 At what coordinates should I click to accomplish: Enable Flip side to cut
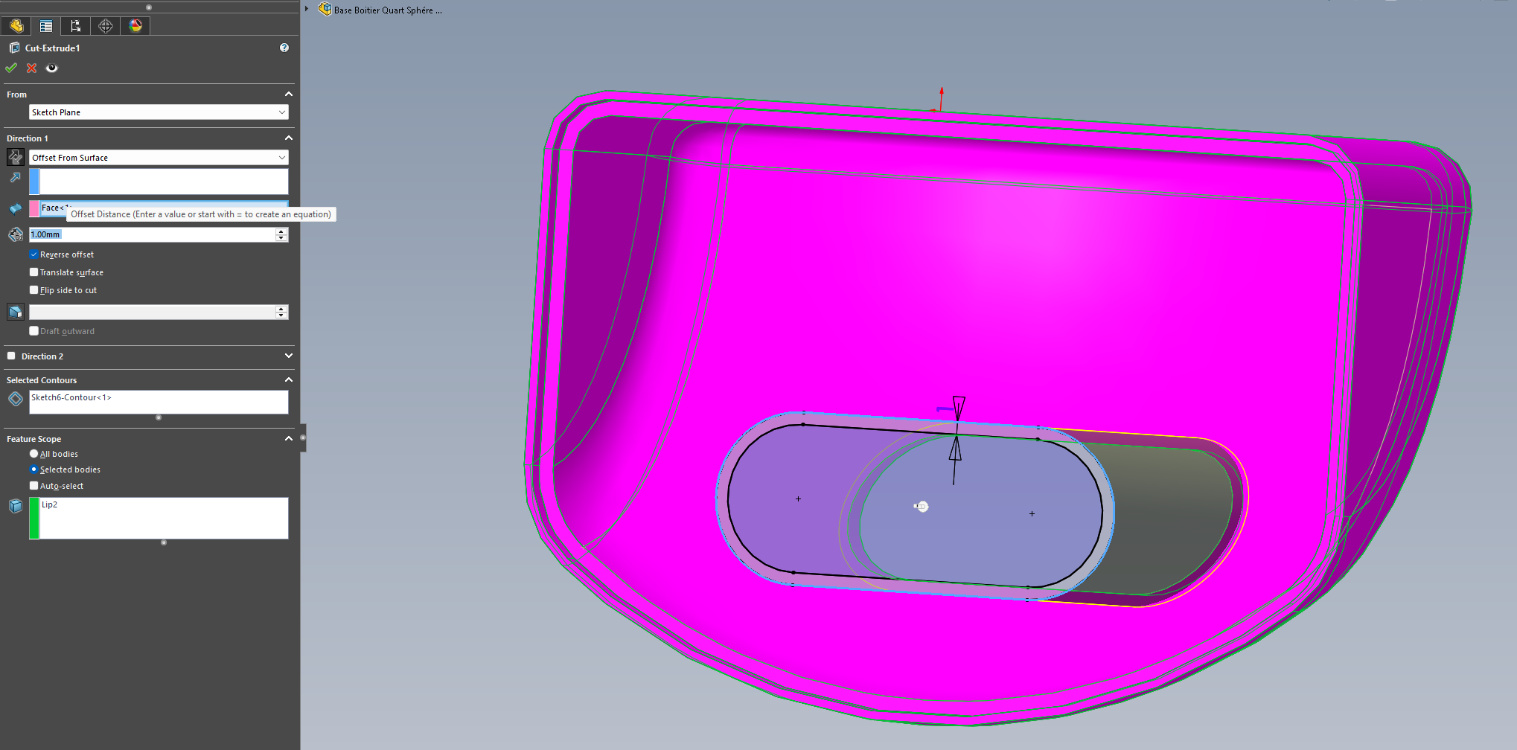pyautogui.click(x=33, y=290)
